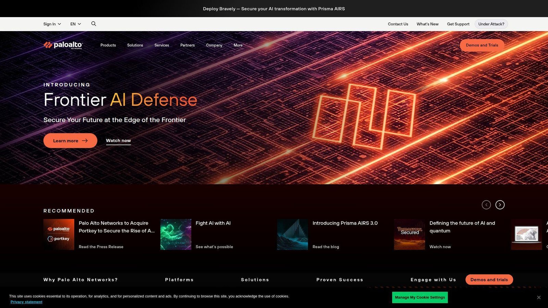
Task: Open the Tomorrow Secured thumbnail
Action: click(409, 234)
